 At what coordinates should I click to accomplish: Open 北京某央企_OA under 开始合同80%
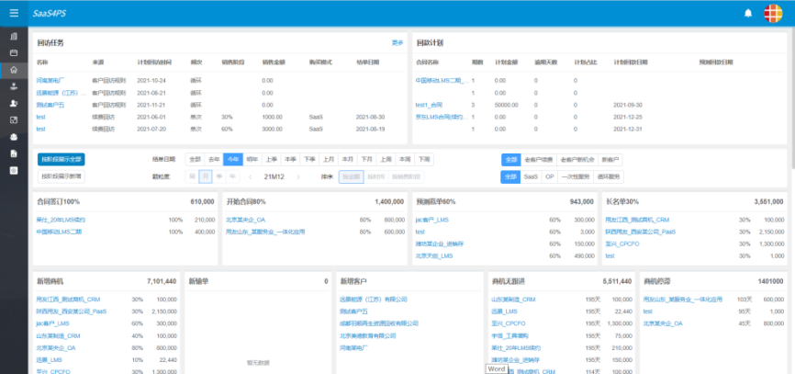click(245, 220)
